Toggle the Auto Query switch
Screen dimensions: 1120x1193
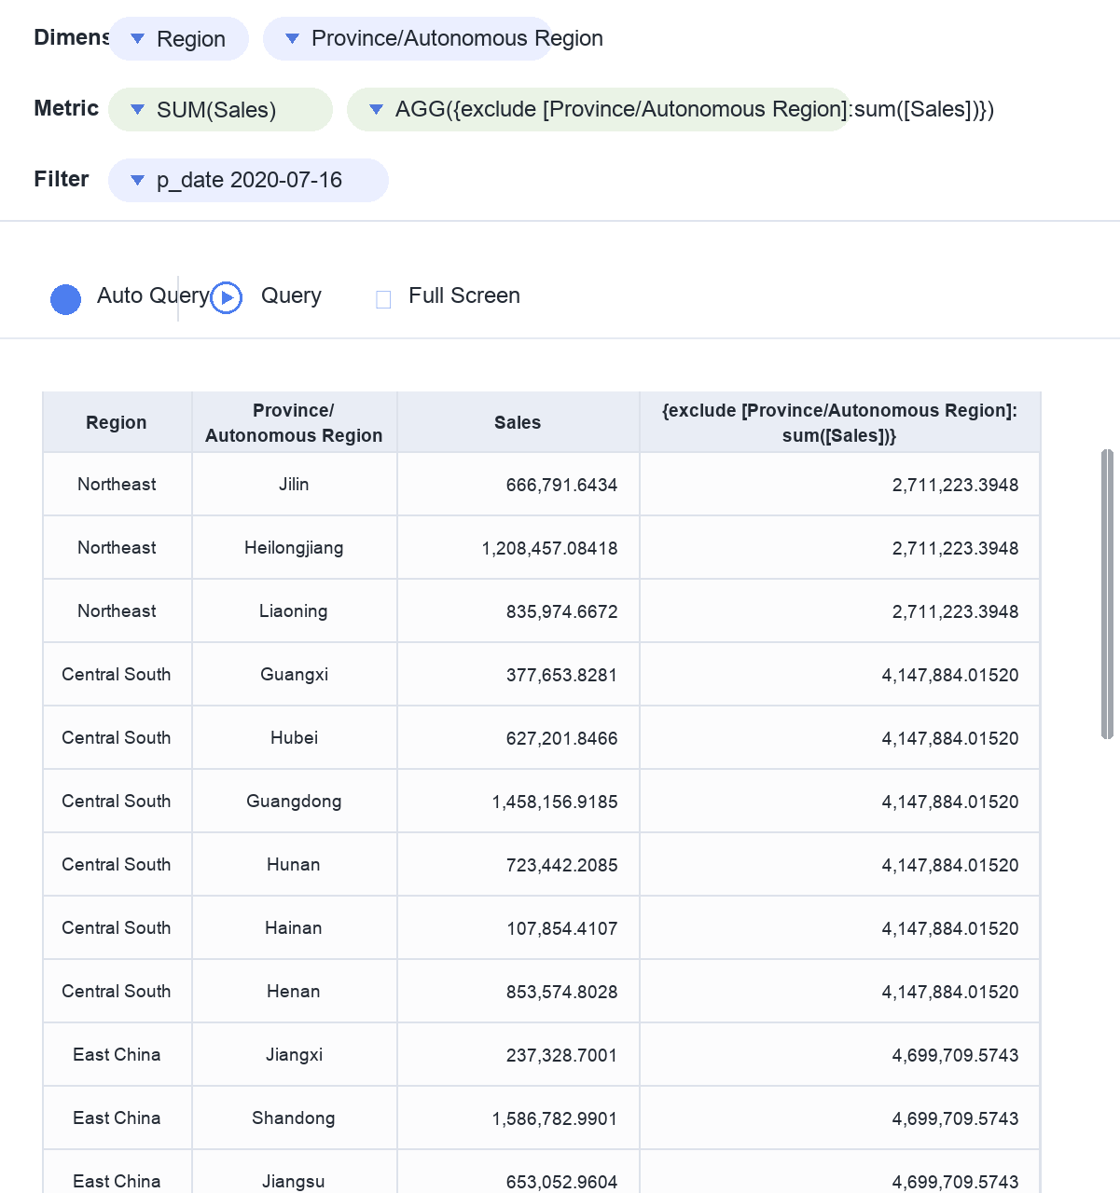tap(65, 299)
